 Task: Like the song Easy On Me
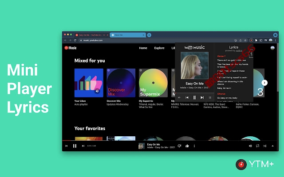click(187, 146)
